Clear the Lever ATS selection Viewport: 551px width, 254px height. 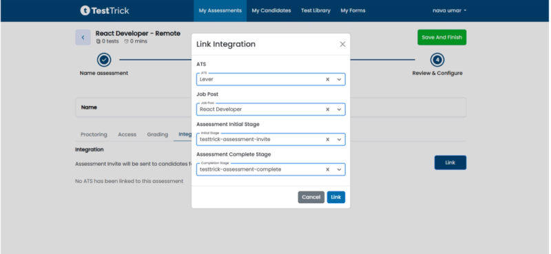pos(328,79)
